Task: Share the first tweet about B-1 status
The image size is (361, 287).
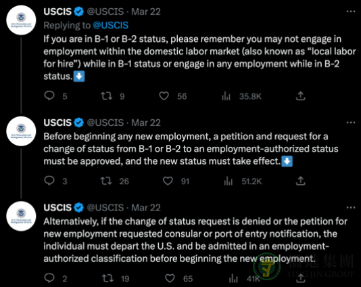Action: coord(300,96)
